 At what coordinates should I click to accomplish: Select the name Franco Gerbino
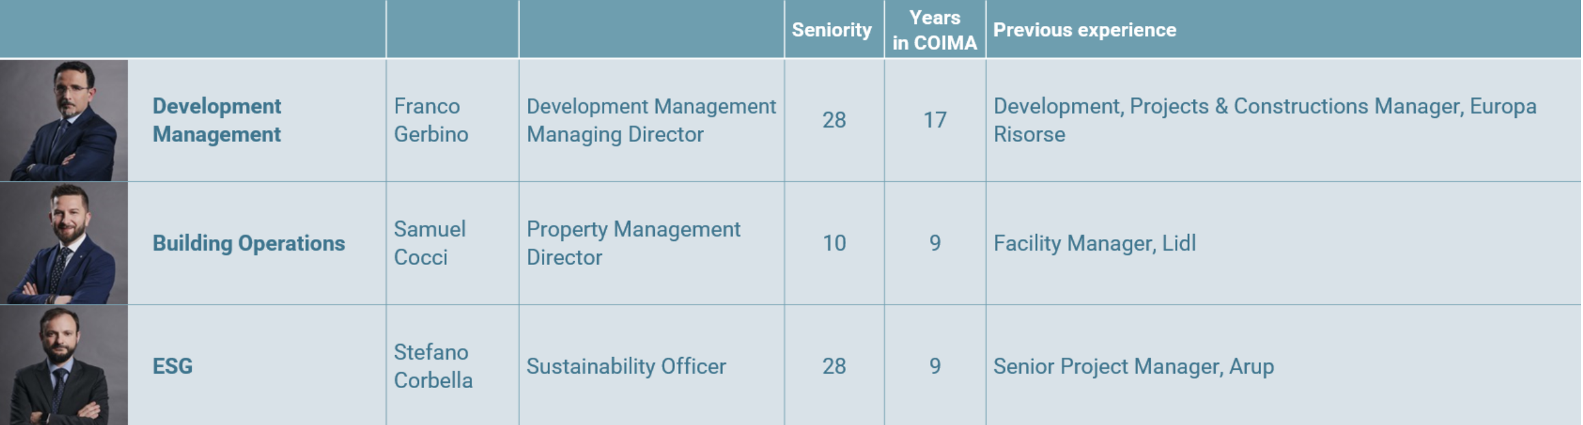tap(431, 120)
